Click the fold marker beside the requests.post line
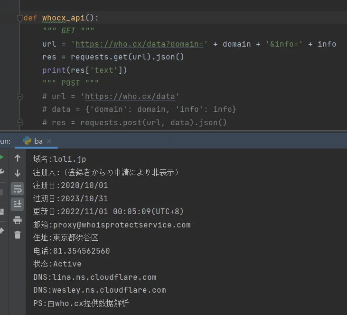347x315 pixels. point(19,122)
